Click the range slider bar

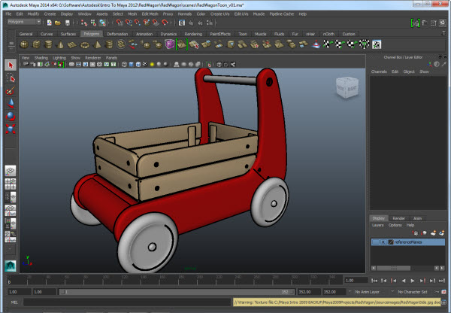[x=177, y=292]
